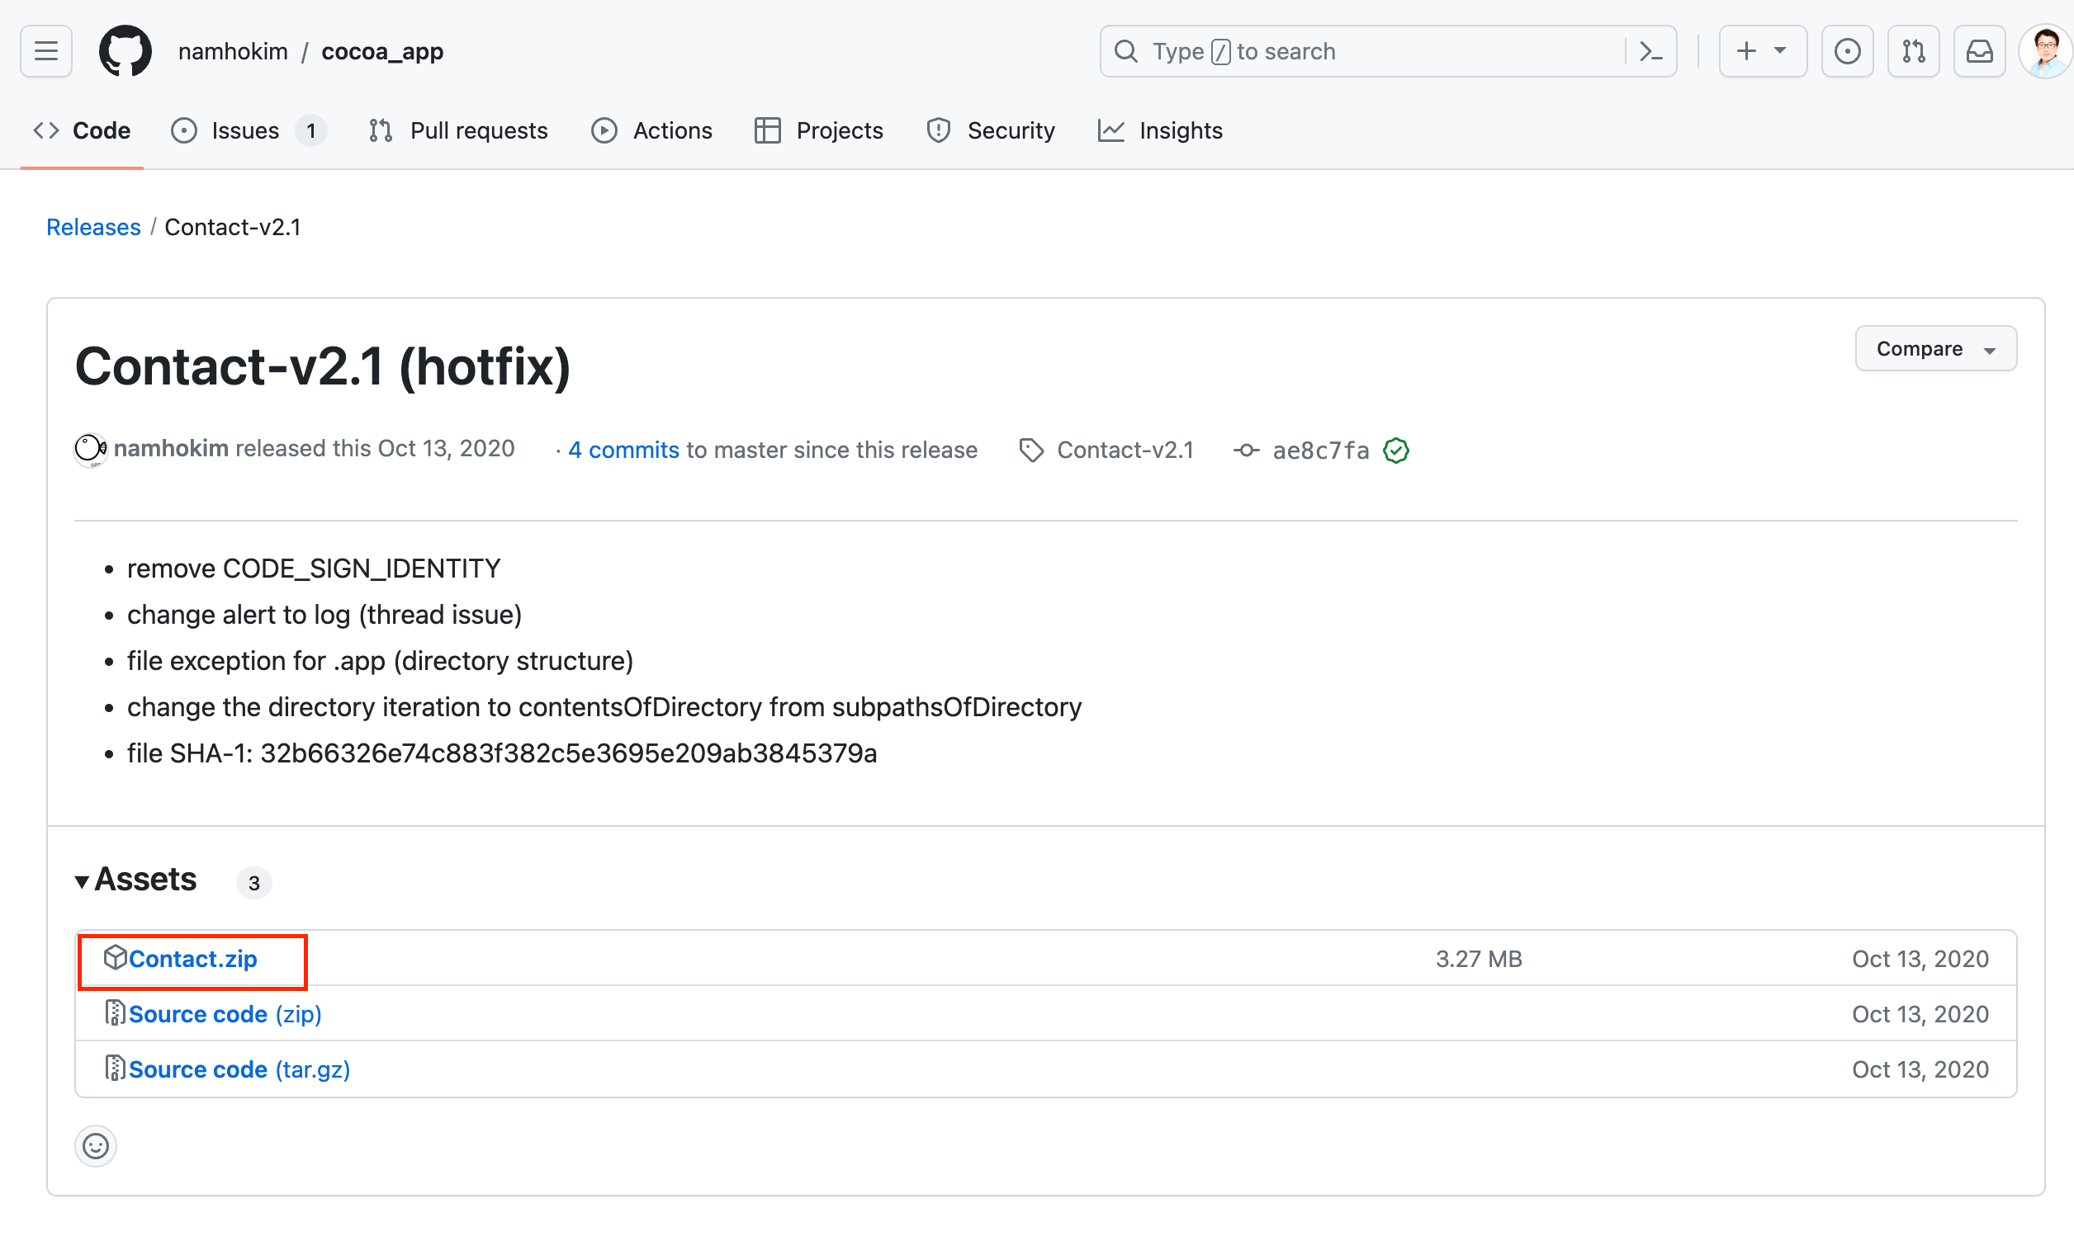Click the verified commit badge icon
The image size is (2074, 1241).
1396,451
